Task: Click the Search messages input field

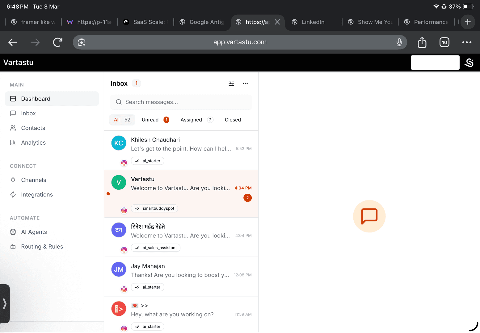Action: (181, 102)
